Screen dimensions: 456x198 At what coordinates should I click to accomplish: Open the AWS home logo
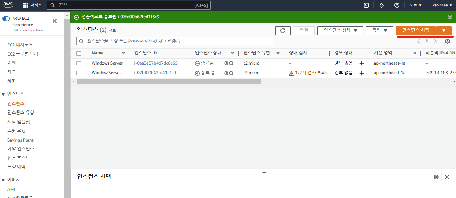click(8, 5)
